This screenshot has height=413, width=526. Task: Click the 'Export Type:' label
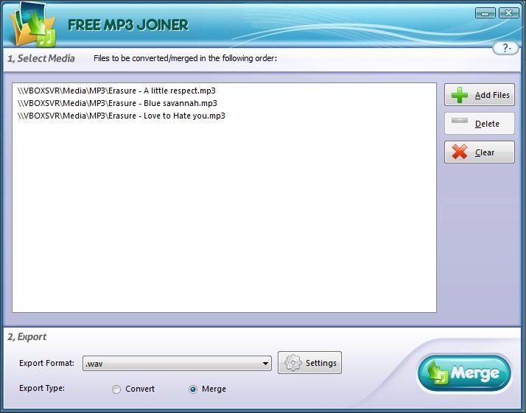(42, 388)
